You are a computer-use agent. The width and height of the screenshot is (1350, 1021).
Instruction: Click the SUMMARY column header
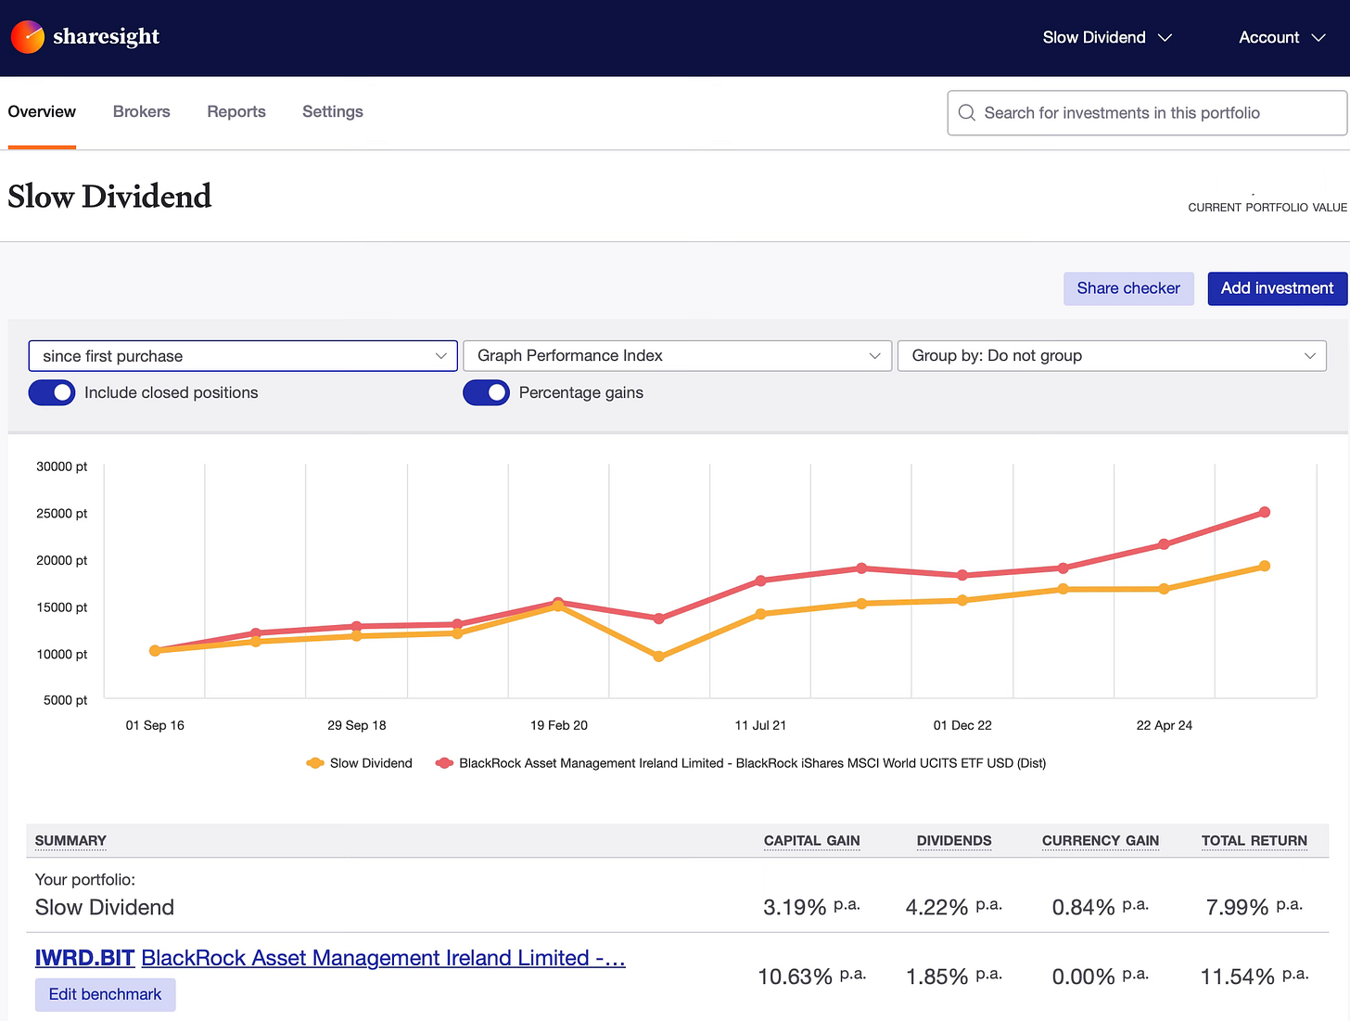70,841
